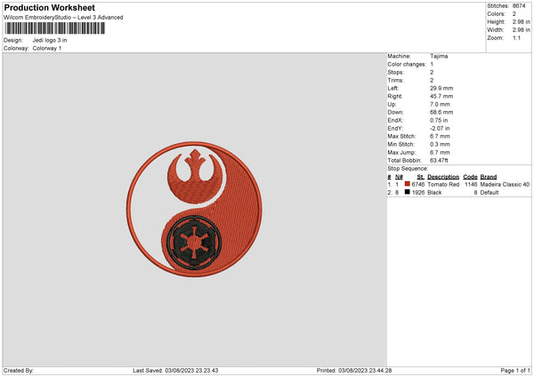Viewport: 534px width, 377px height.
Task: Click the 'Stop Sequence:' heading
Action: pos(408,168)
